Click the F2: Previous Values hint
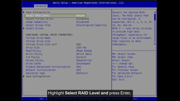 (125, 70)
